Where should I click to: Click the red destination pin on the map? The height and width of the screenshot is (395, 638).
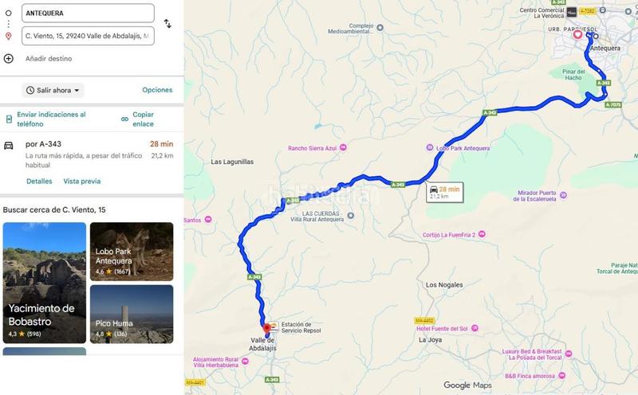267,329
